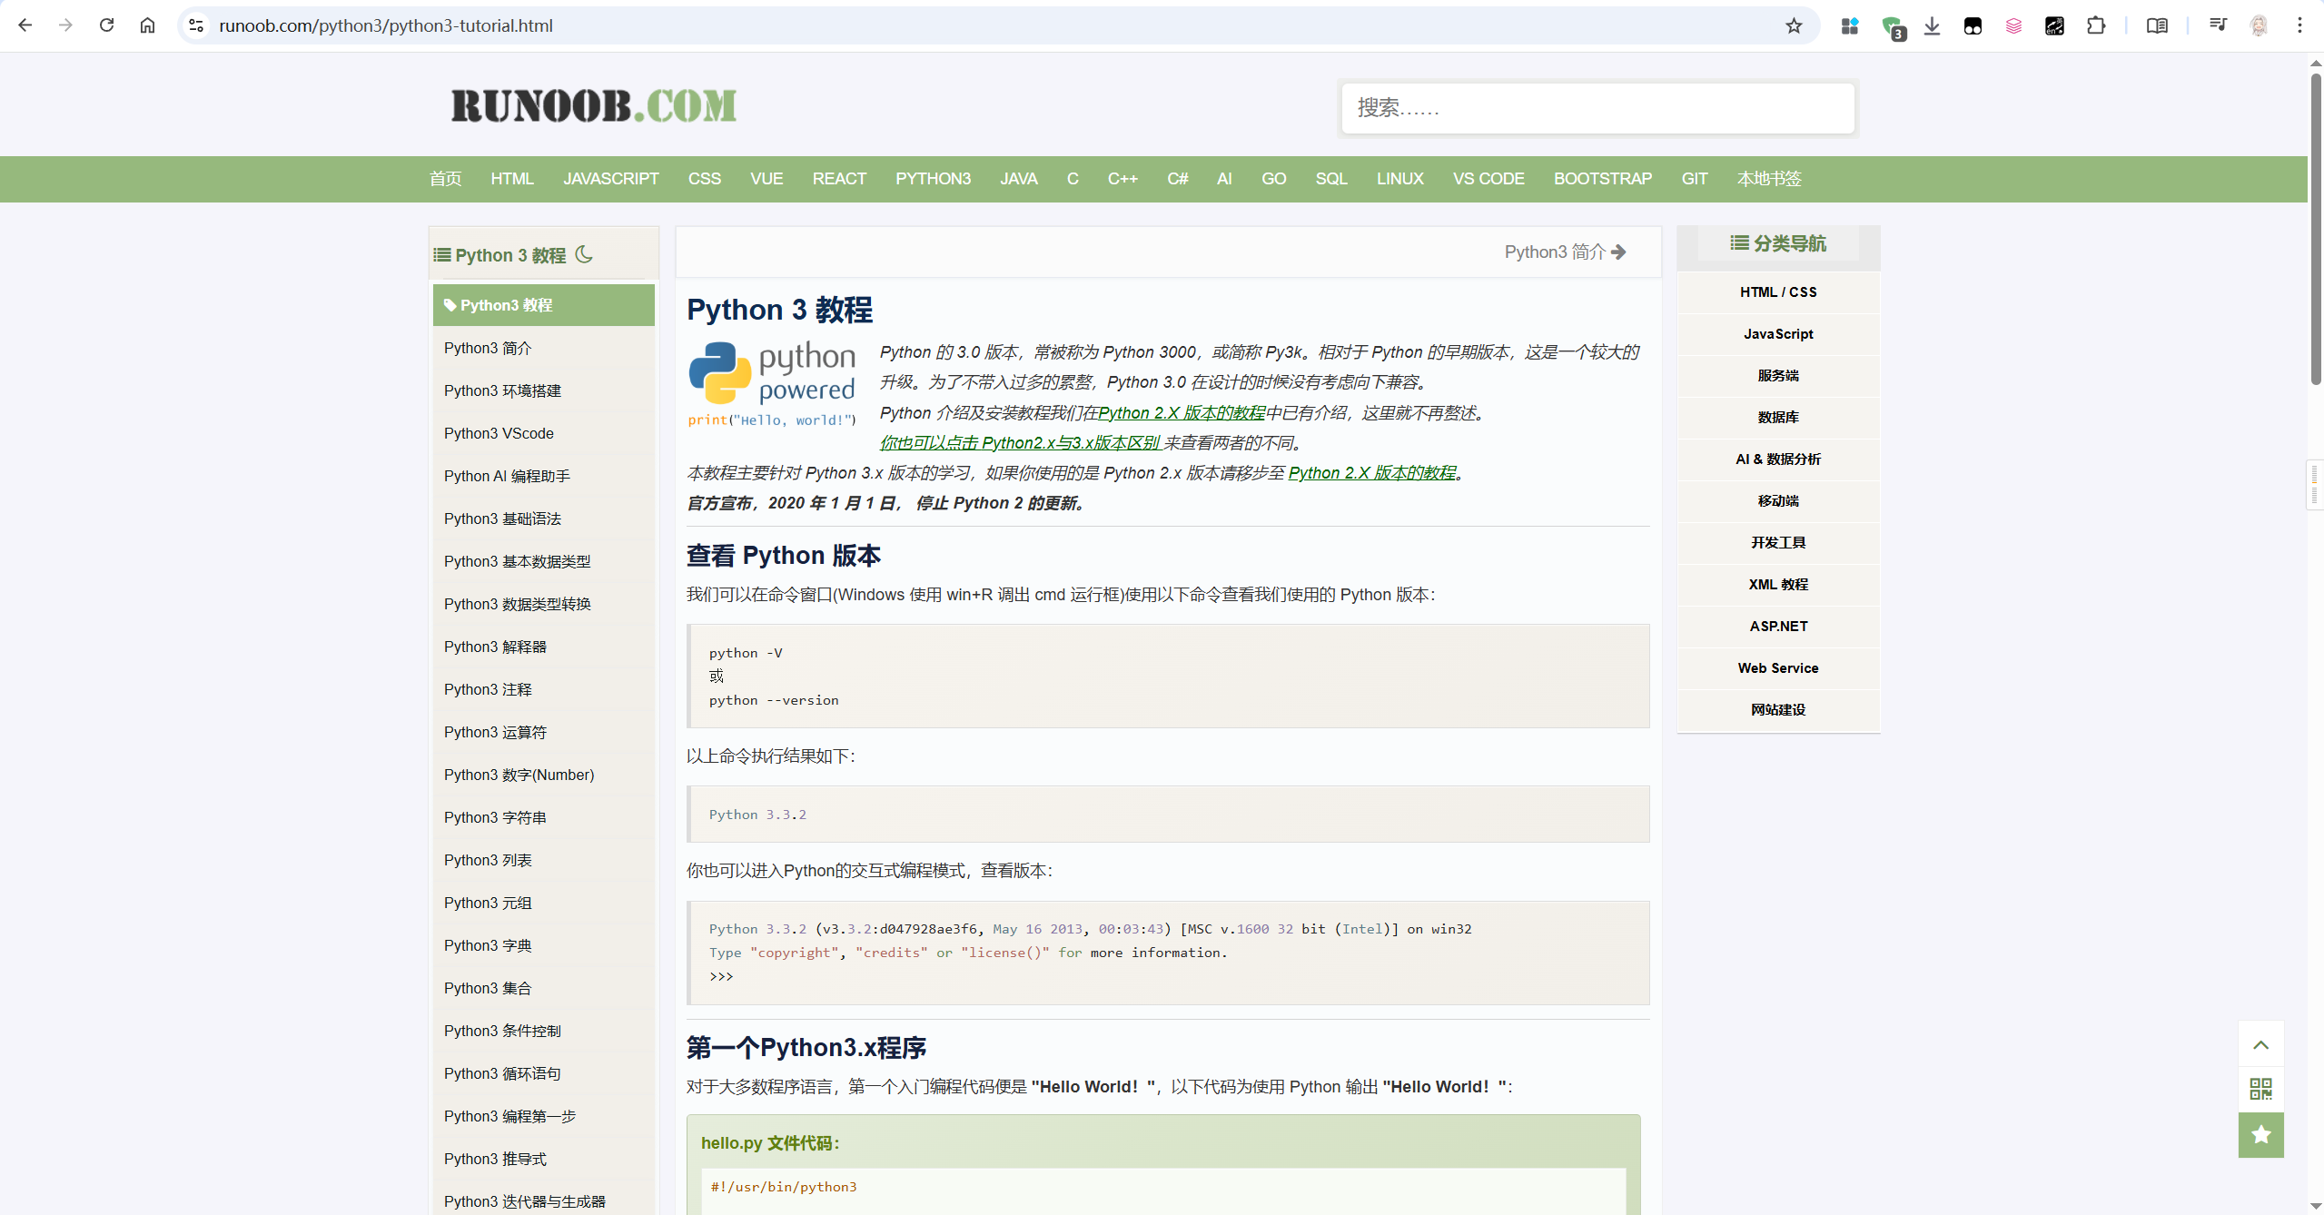
Task: View site information icon in address bar
Action: [196, 25]
